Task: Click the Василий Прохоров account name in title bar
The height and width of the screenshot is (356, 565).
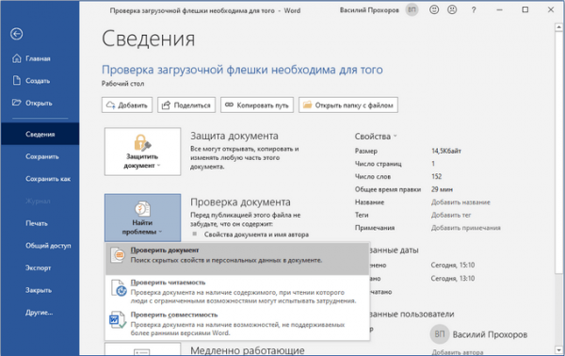Action: (369, 10)
